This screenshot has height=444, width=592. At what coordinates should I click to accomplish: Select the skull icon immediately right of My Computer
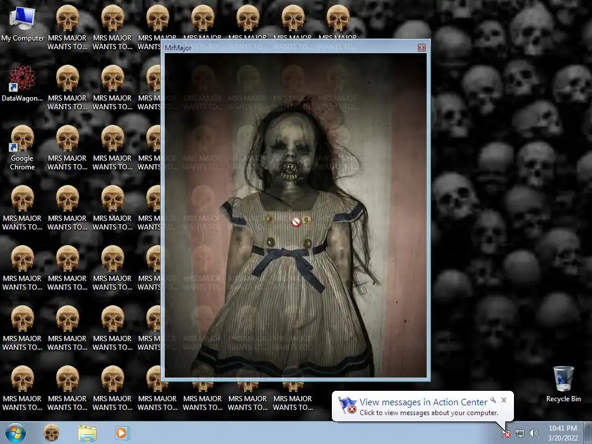tap(67, 27)
